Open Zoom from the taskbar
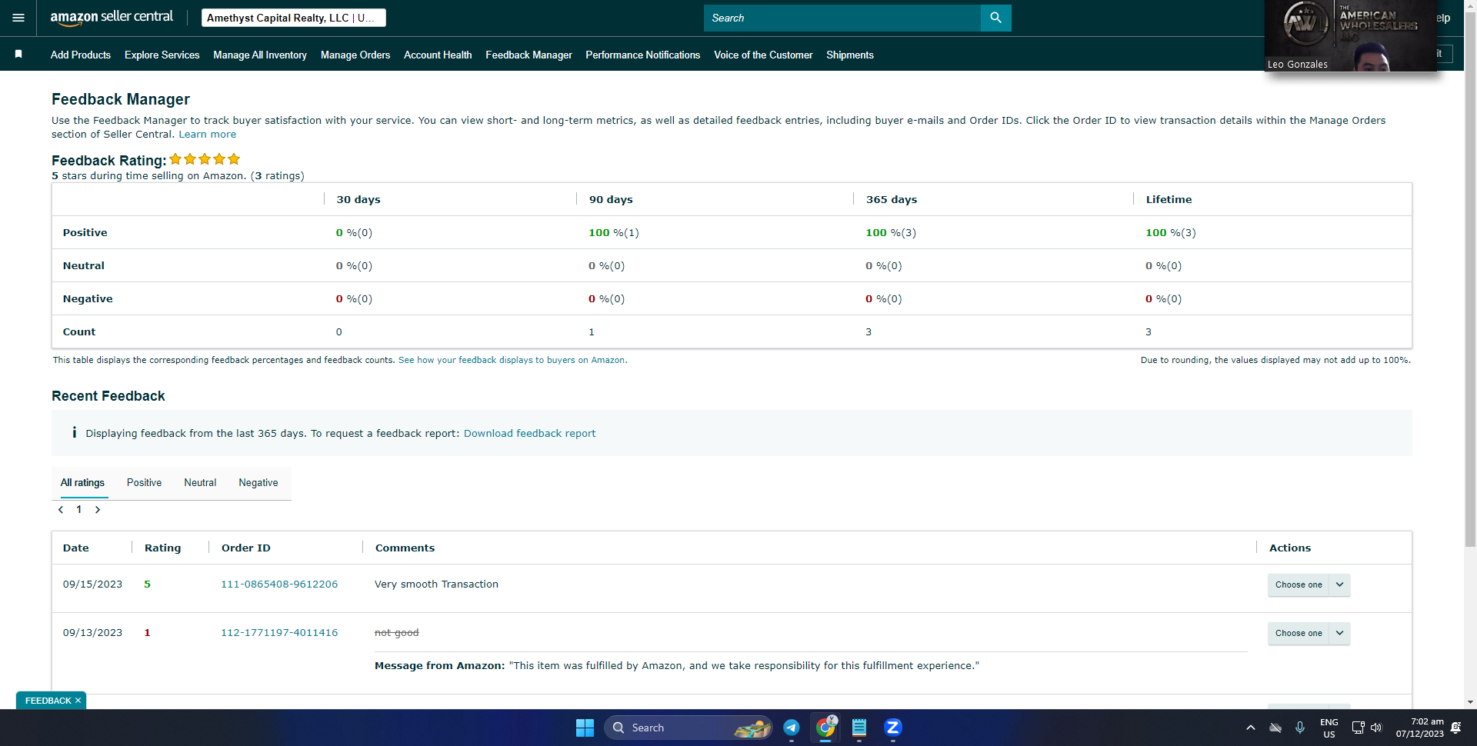Viewport: 1477px width, 746px height. tap(892, 728)
